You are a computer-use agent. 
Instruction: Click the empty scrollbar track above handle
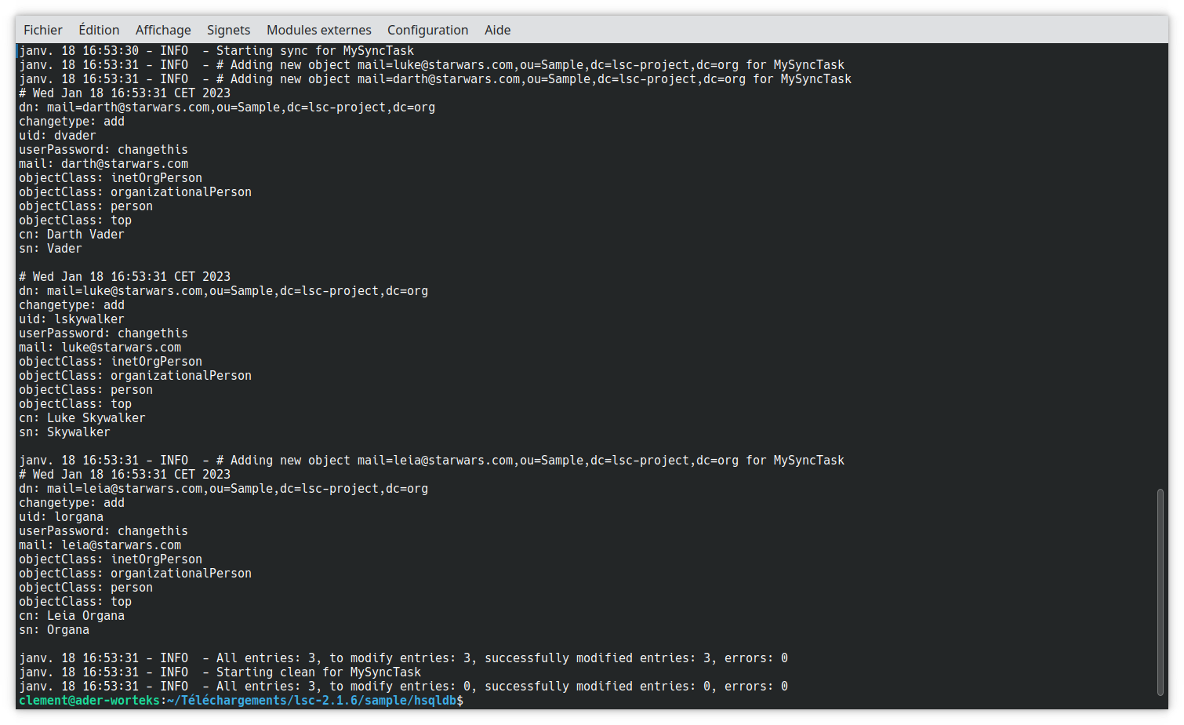click(1160, 267)
